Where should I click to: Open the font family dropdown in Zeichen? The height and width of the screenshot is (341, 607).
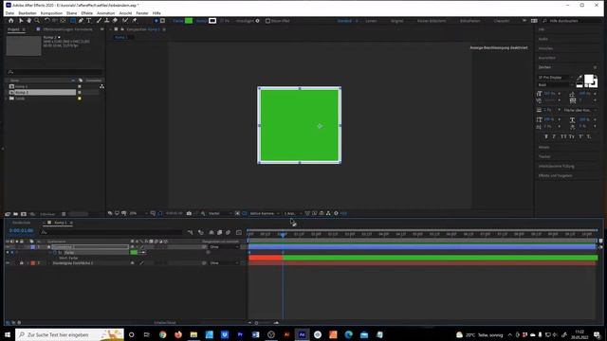pyautogui.click(x=555, y=78)
